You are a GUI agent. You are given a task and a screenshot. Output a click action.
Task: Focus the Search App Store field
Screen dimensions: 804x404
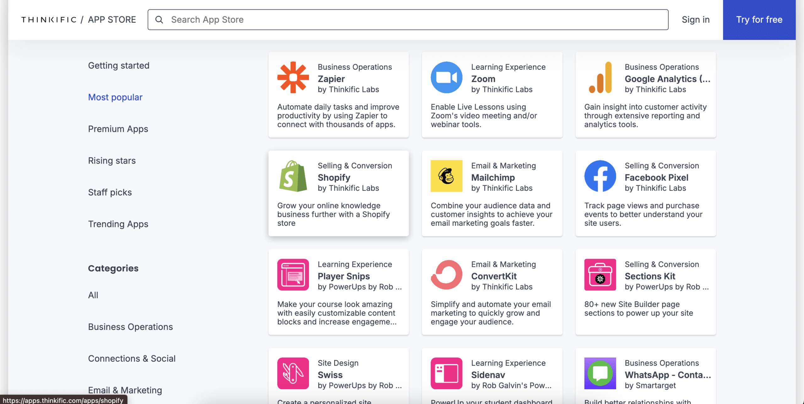408,20
